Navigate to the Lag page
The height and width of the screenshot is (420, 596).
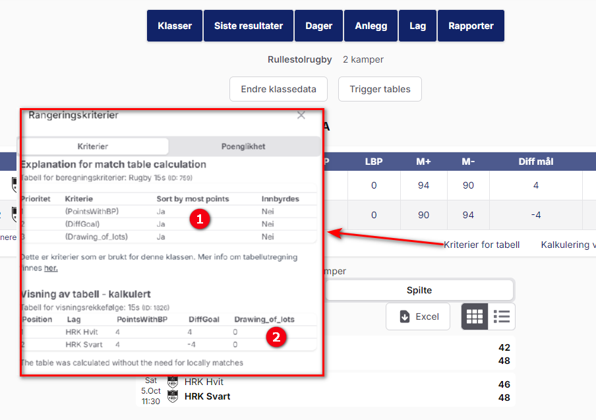pyautogui.click(x=417, y=26)
